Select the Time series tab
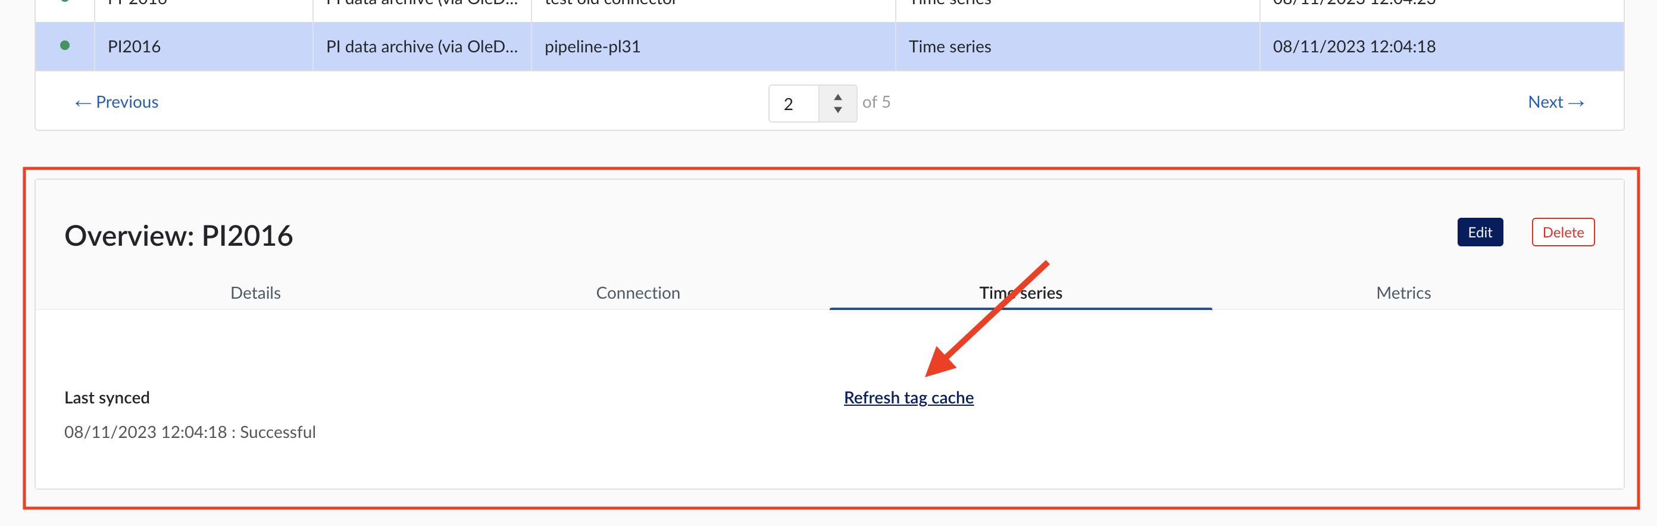This screenshot has height=526, width=1657. tap(1020, 293)
